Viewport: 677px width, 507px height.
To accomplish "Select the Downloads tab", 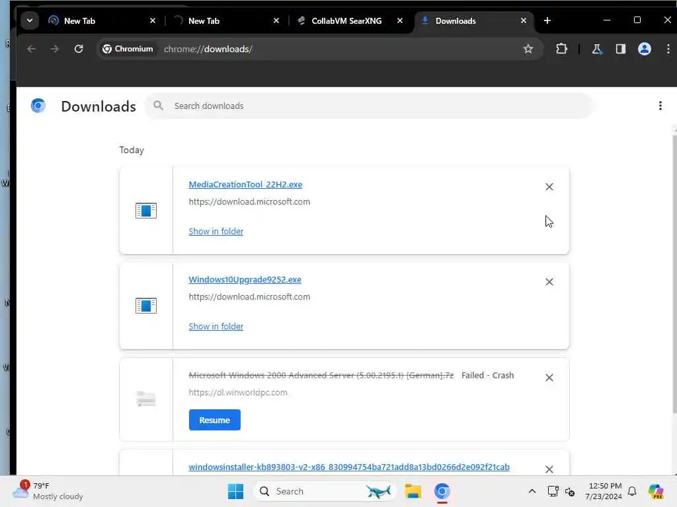I will pyautogui.click(x=474, y=20).
